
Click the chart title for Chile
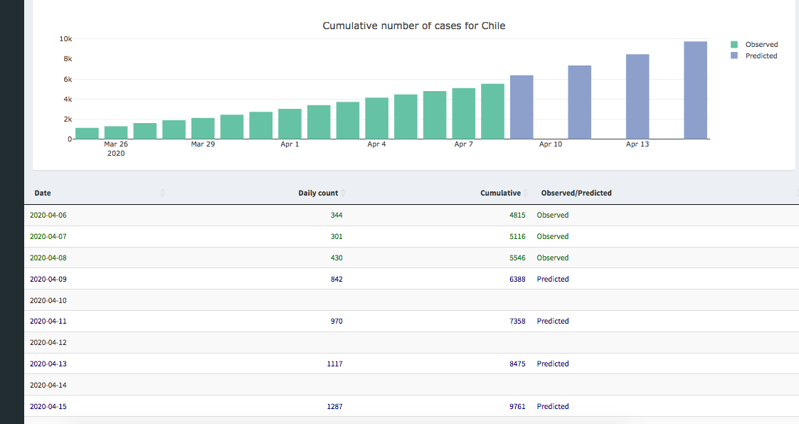[x=413, y=26]
